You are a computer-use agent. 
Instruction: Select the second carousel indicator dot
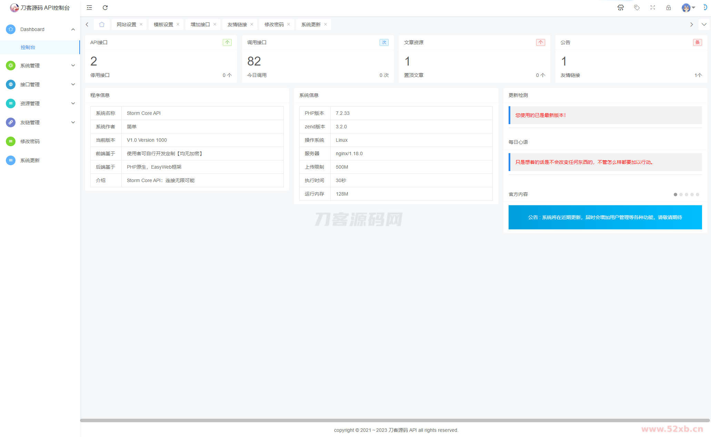point(681,195)
